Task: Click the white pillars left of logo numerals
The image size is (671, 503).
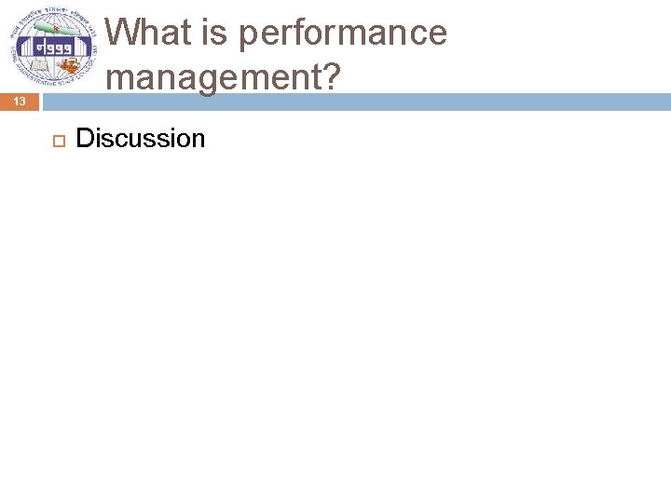Action: point(26,47)
